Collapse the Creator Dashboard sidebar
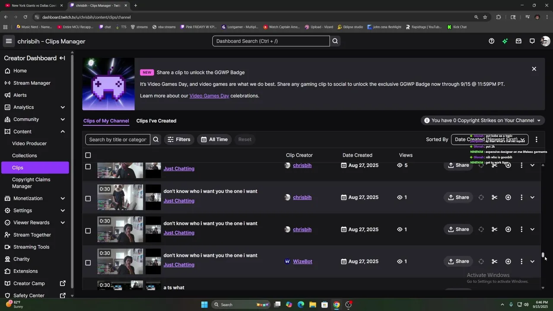 (x=62, y=58)
